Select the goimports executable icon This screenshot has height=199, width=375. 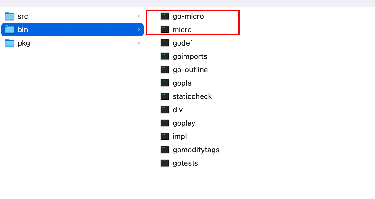click(x=165, y=56)
